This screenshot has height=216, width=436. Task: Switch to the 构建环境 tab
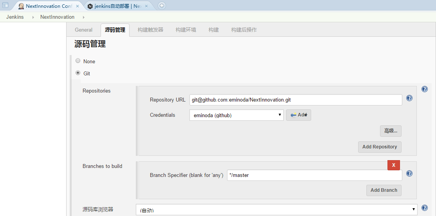(186, 30)
